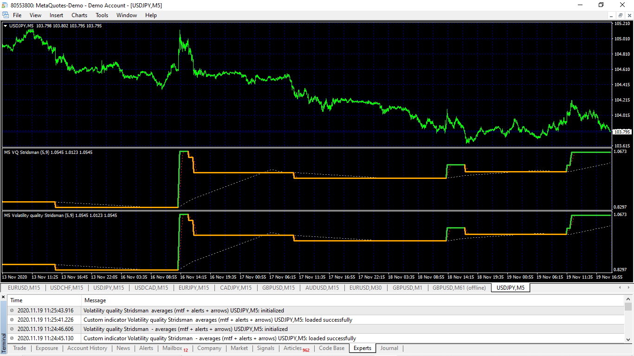Viewport: 634px width, 356px height.
Task: Expand the View menu
Action: click(x=35, y=15)
